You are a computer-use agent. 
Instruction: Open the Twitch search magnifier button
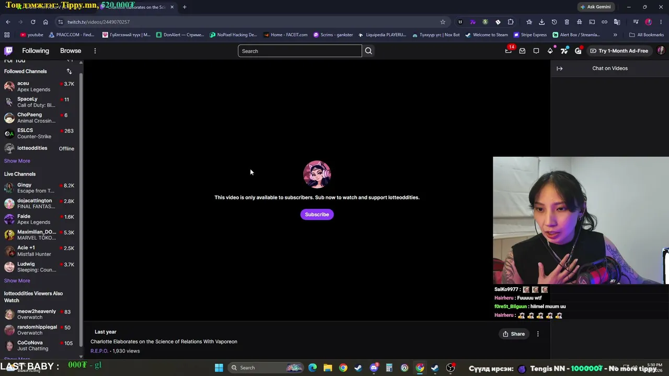[368, 51]
